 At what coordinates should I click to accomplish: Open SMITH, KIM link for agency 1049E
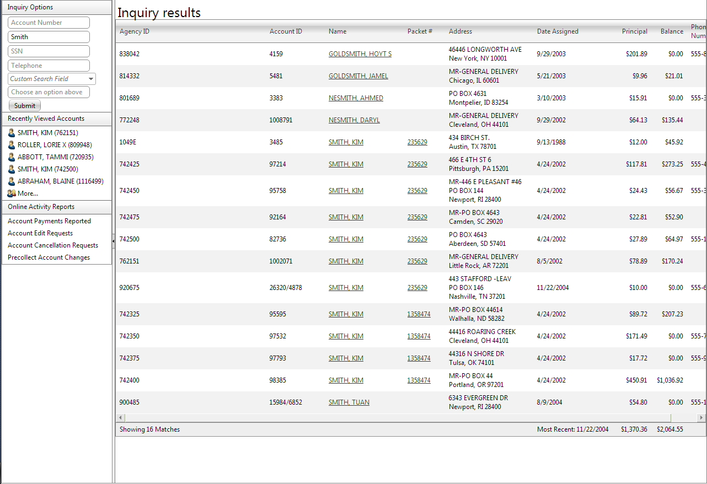coord(346,142)
